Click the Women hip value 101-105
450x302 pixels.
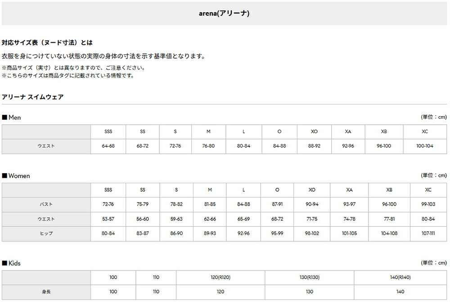[x=349, y=234]
